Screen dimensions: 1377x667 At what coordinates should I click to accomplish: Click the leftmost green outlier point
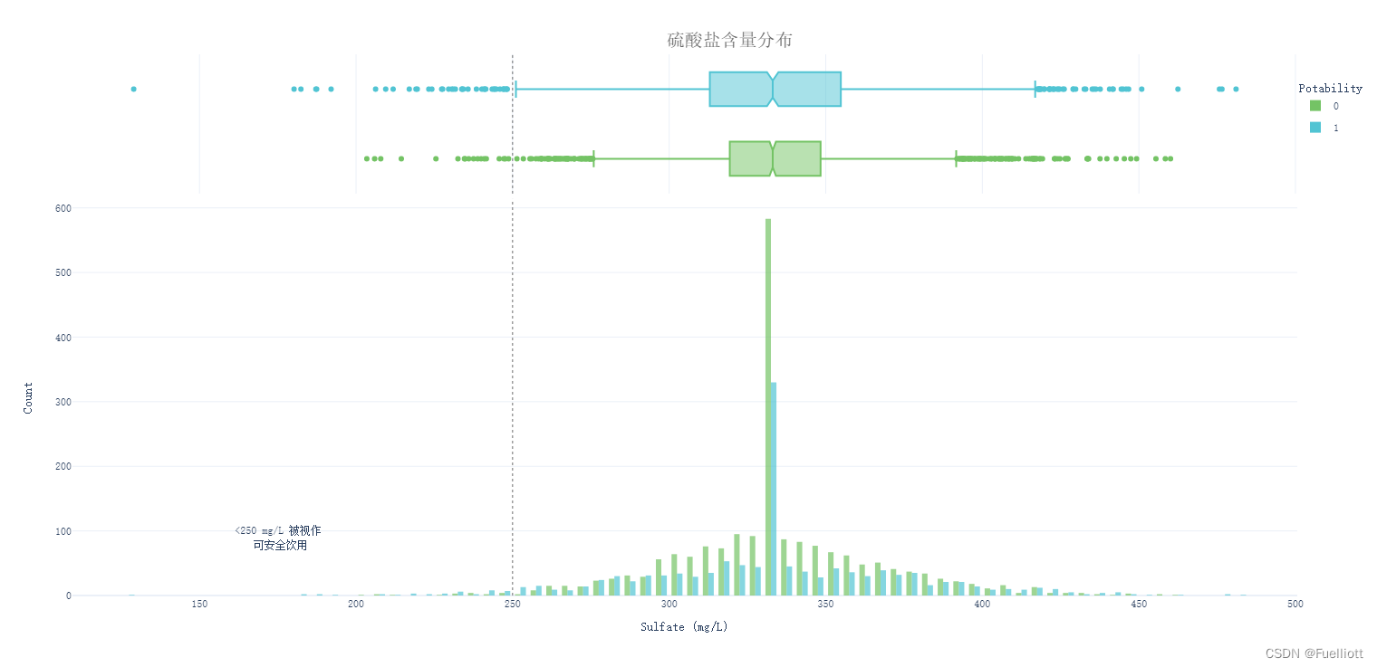pyautogui.click(x=367, y=158)
